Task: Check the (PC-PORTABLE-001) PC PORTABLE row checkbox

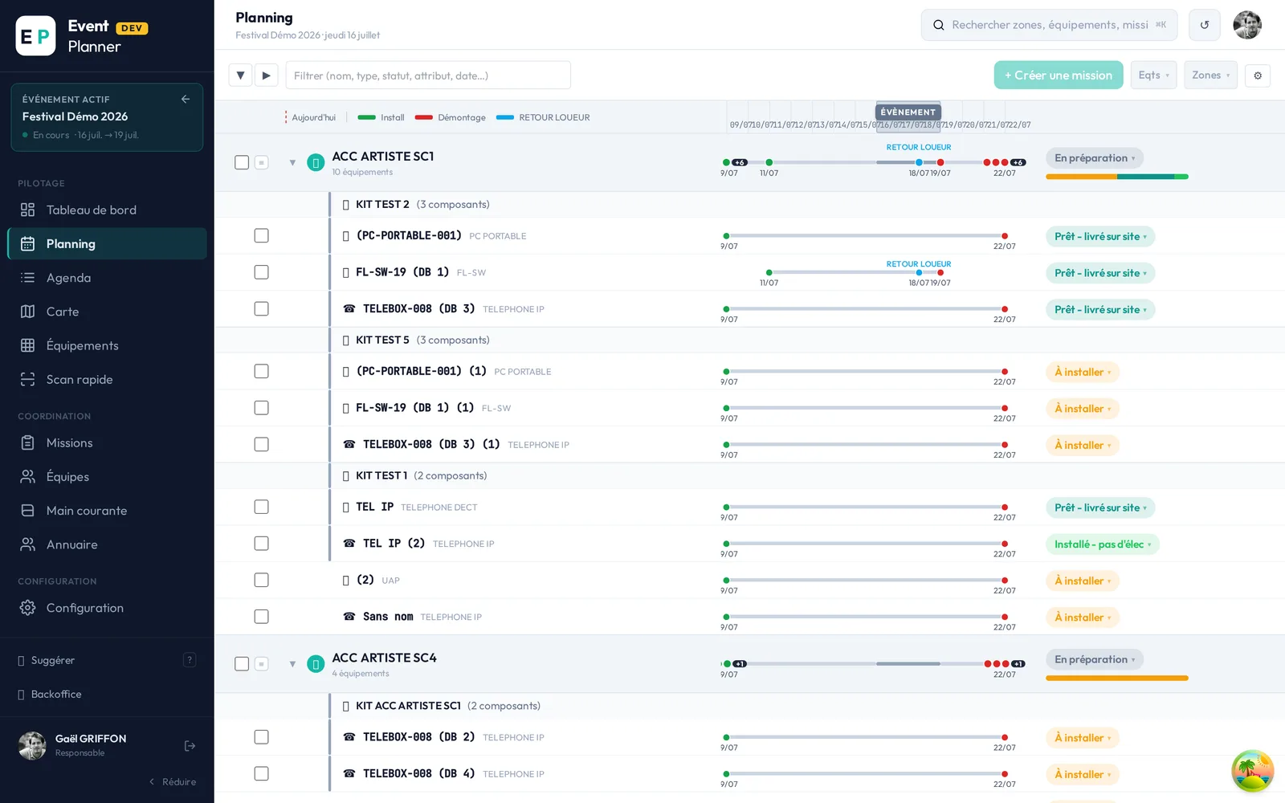Action: 261,235
